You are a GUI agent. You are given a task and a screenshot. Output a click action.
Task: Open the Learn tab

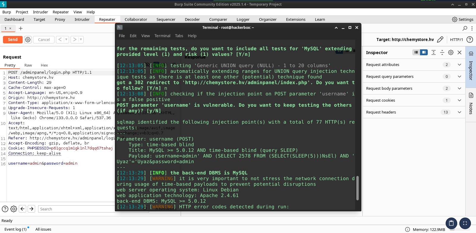pyautogui.click(x=320, y=19)
